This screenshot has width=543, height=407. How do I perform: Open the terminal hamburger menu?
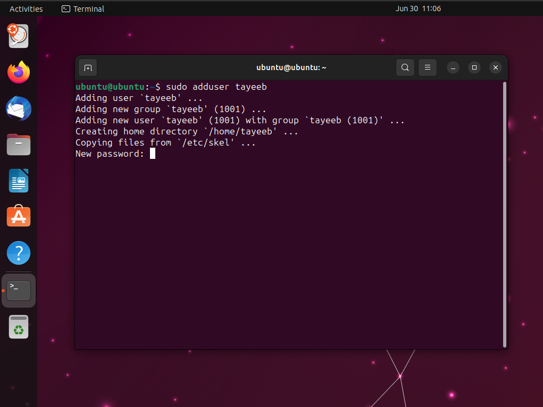point(427,67)
